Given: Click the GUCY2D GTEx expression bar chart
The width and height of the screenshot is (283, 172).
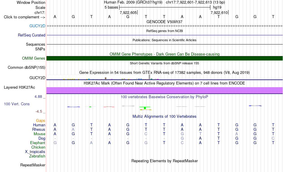Looking at the screenshot, I should 103,77.
